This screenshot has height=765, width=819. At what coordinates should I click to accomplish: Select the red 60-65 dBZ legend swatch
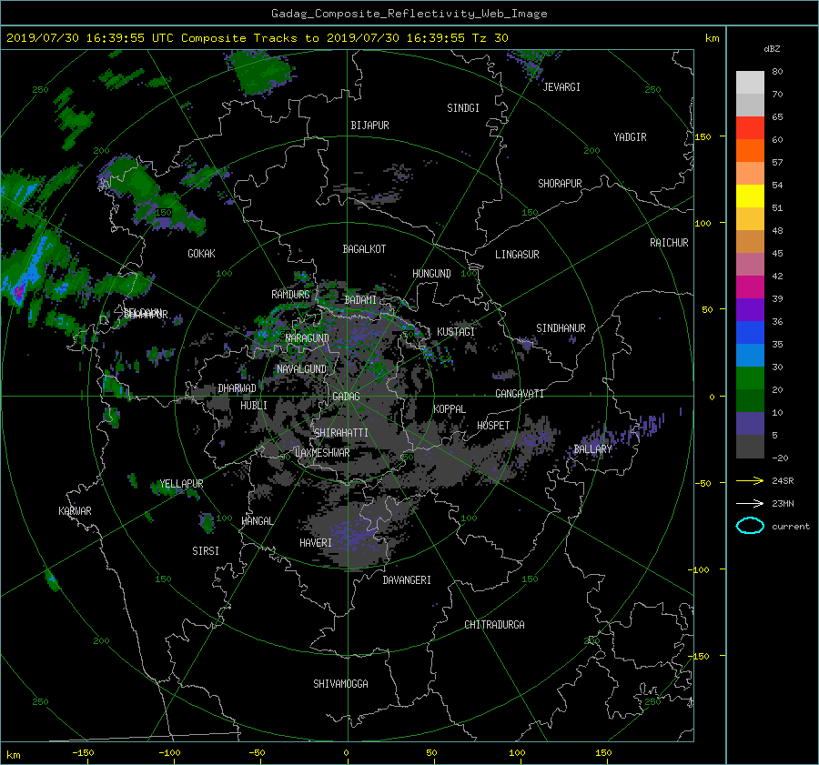750,127
